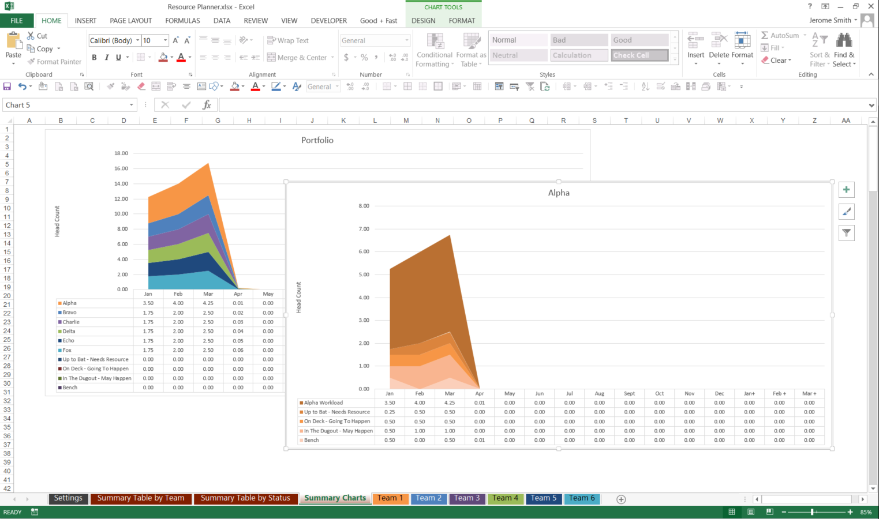
Task: Click the Insert Function fx icon
Action: tap(207, 105)
